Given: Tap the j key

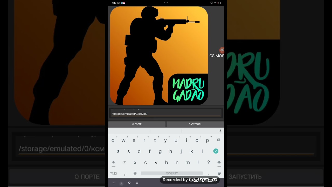Looking at the screenshot, I should (181, 151).
